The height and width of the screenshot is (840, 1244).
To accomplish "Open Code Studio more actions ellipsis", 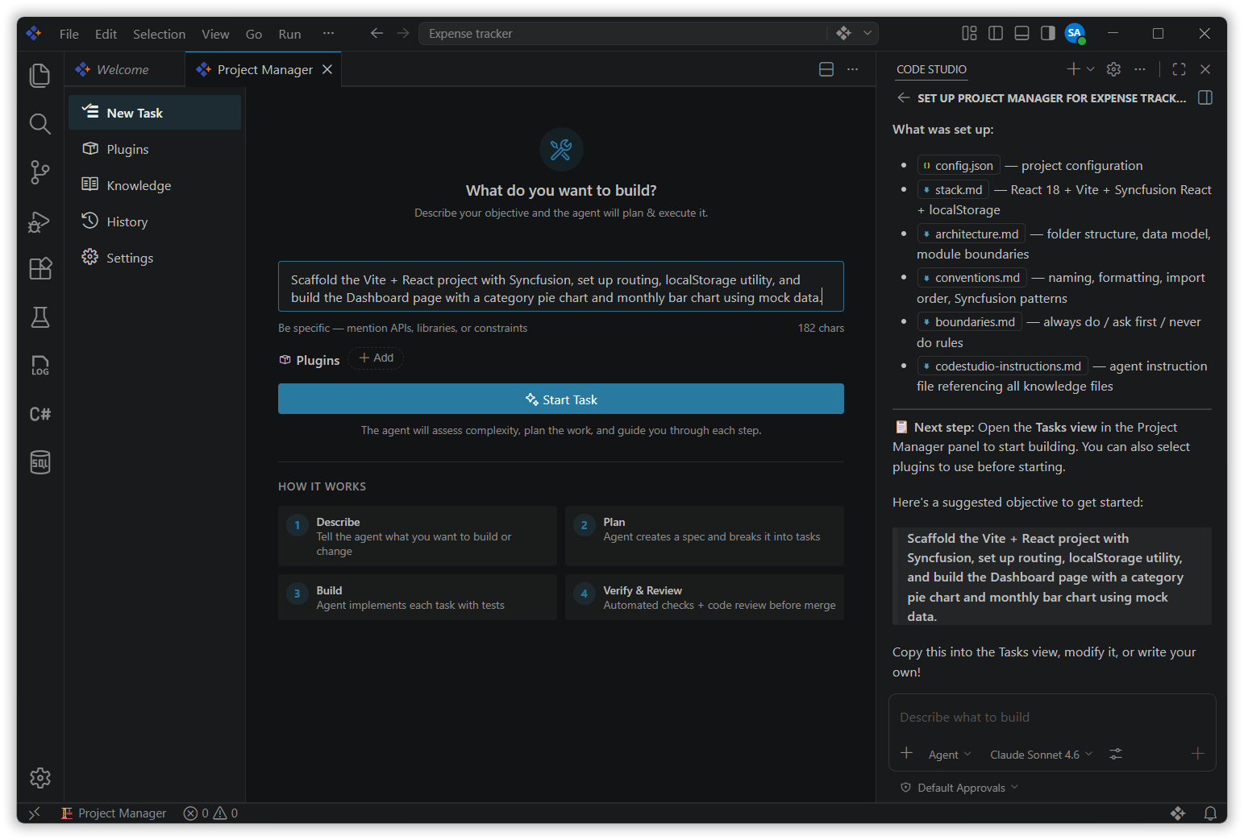I will 1139,69.
